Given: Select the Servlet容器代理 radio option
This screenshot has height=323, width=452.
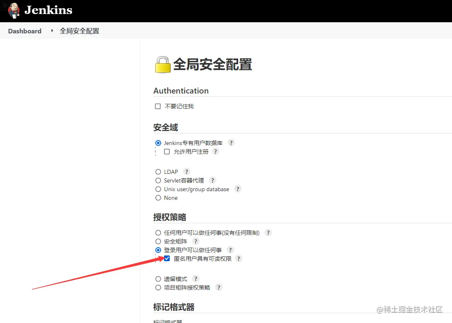Looking at the screenshot, I should click(x=158, y=180).
